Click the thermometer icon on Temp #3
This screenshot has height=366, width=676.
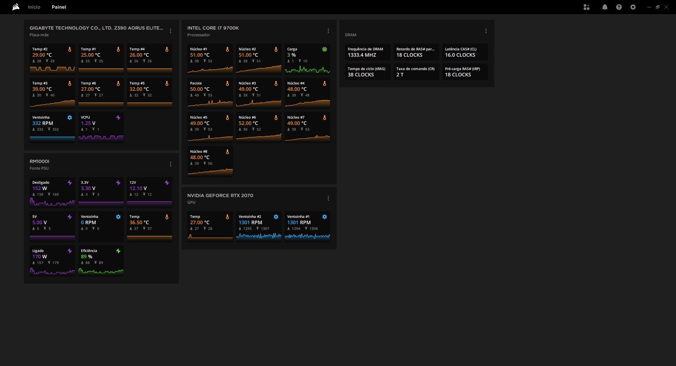click(70, 83)
